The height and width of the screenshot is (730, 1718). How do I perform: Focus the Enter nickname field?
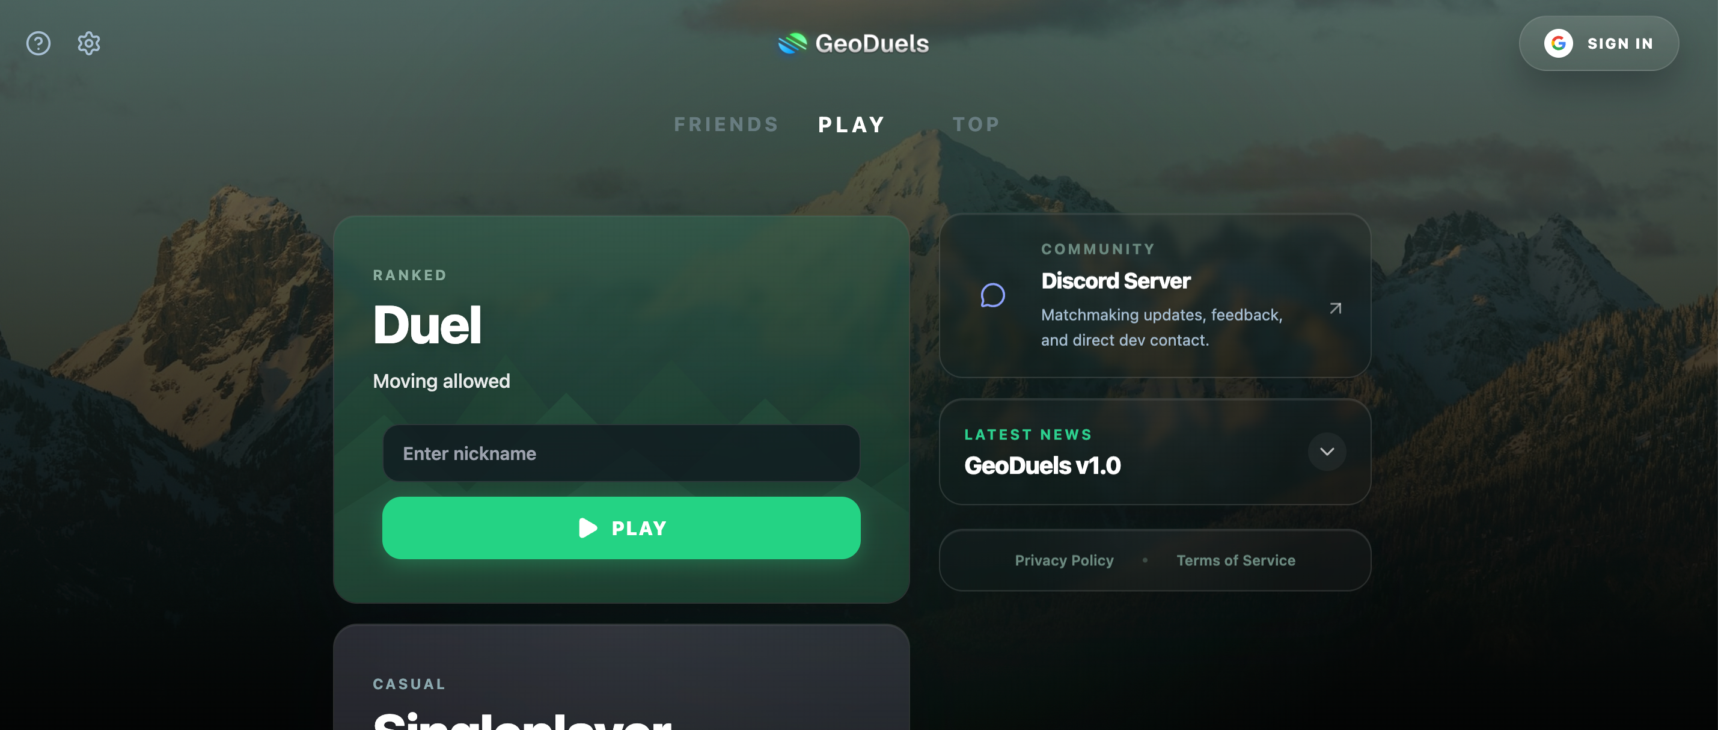click(621, 453)
